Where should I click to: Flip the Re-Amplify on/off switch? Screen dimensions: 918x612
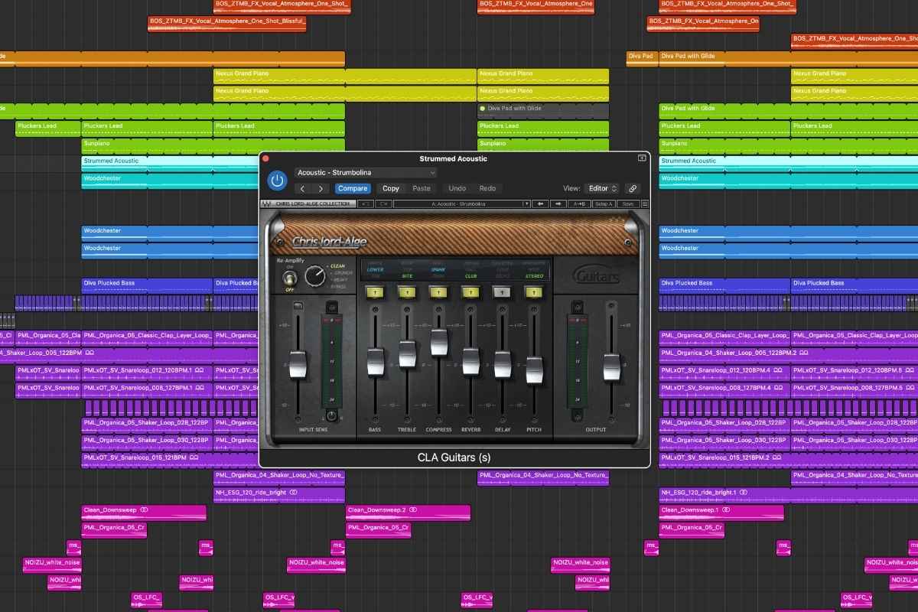click(290, 277)
